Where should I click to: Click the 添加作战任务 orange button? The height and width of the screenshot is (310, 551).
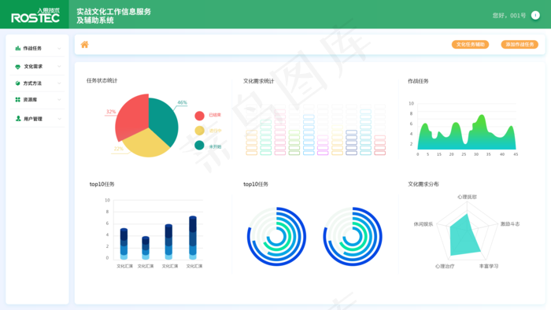tap(520, 44)
